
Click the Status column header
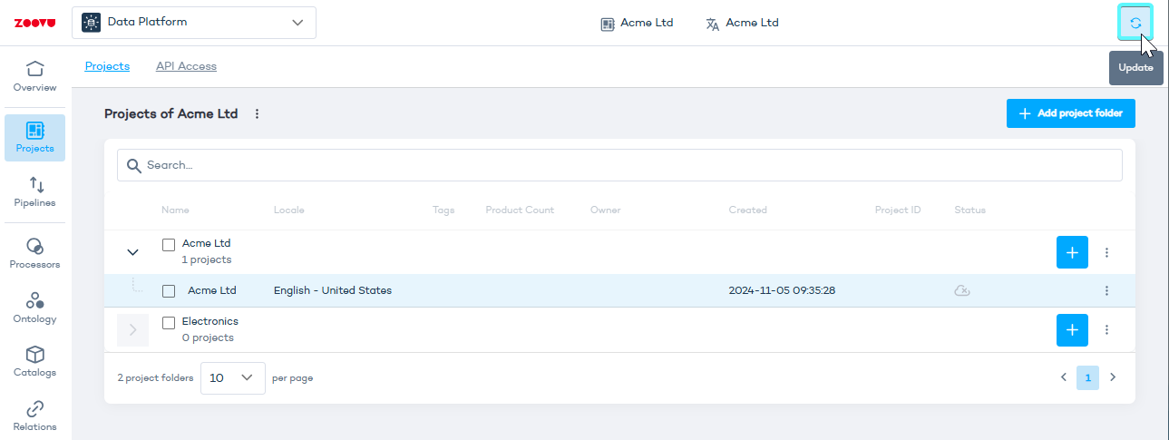(x=969, y=210)
